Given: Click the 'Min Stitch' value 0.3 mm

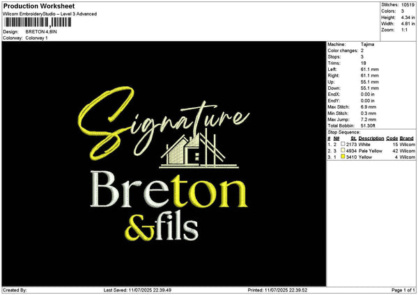Looking at the screenshot, I should pyautogui.click(x=369, y=113).
